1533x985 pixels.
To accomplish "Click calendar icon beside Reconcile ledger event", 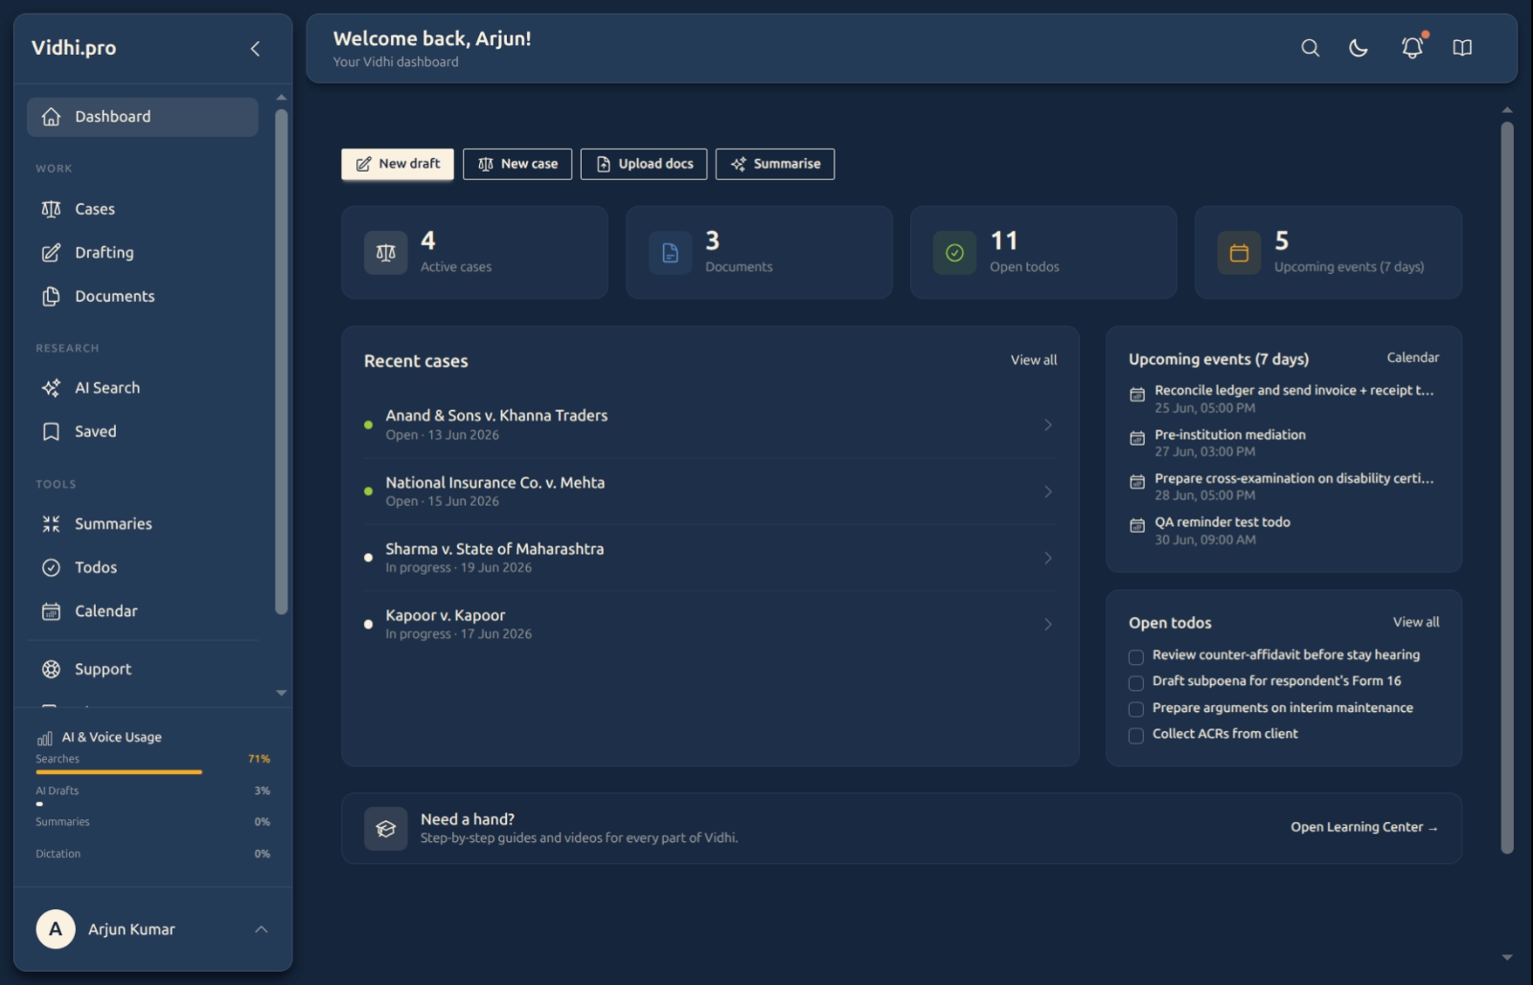I will click(1137, 395).
